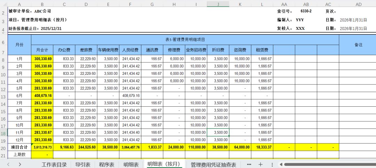This screenshot has height=168, width=376.
Task: Click the horizontal scrollbar left arrow
Action: point(281,165)
